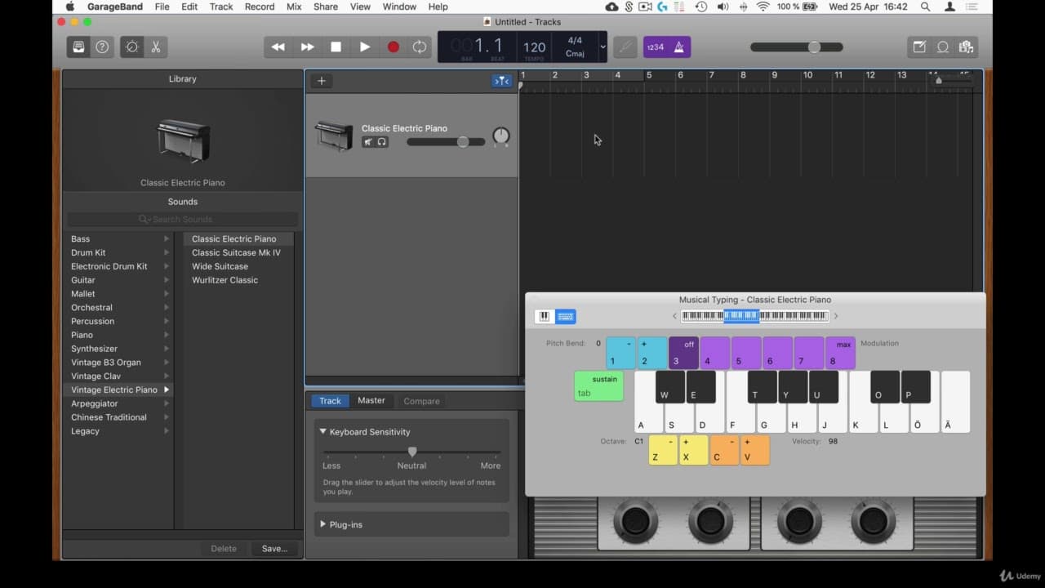Click the Rewind transport button
This screenshot has width=1045, height=588.
278,47
